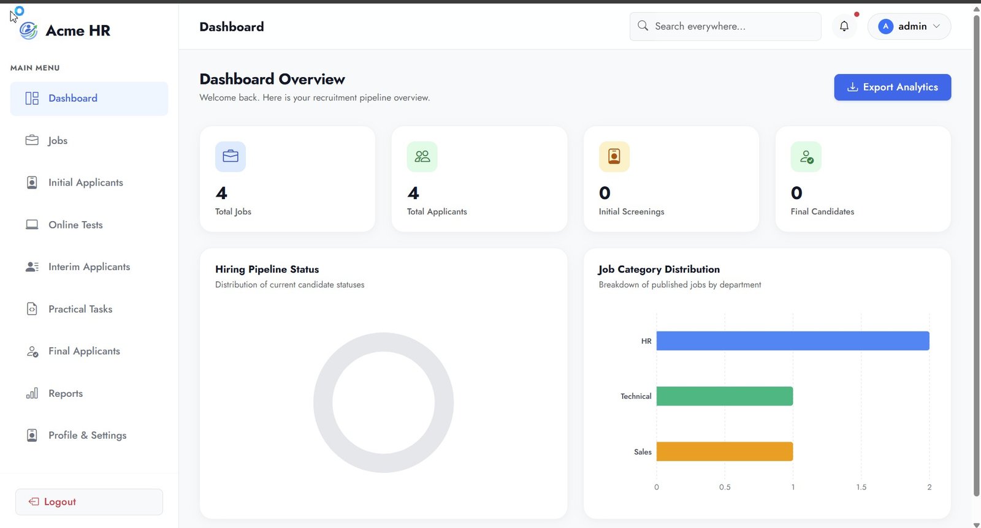Screen dimensions: 981x528
Task: Click the "Total Jobs" label
Action: click(233, 211)
